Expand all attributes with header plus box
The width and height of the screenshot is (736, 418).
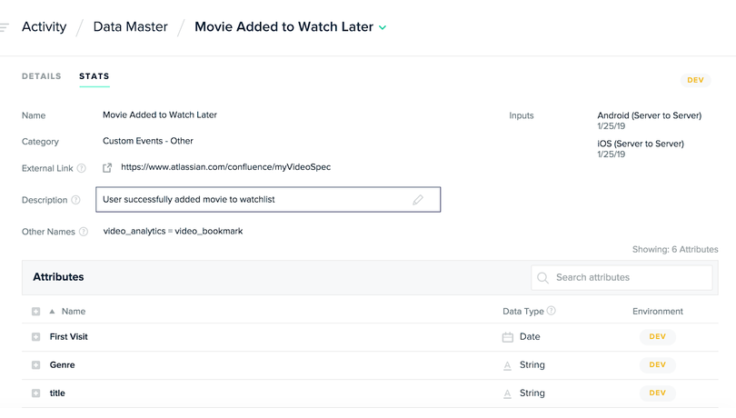point(35,312)
